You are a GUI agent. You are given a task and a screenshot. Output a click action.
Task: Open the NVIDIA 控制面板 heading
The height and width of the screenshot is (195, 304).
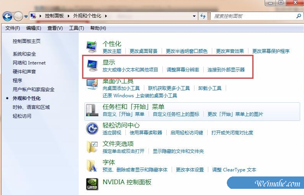[x=127, y=182]
